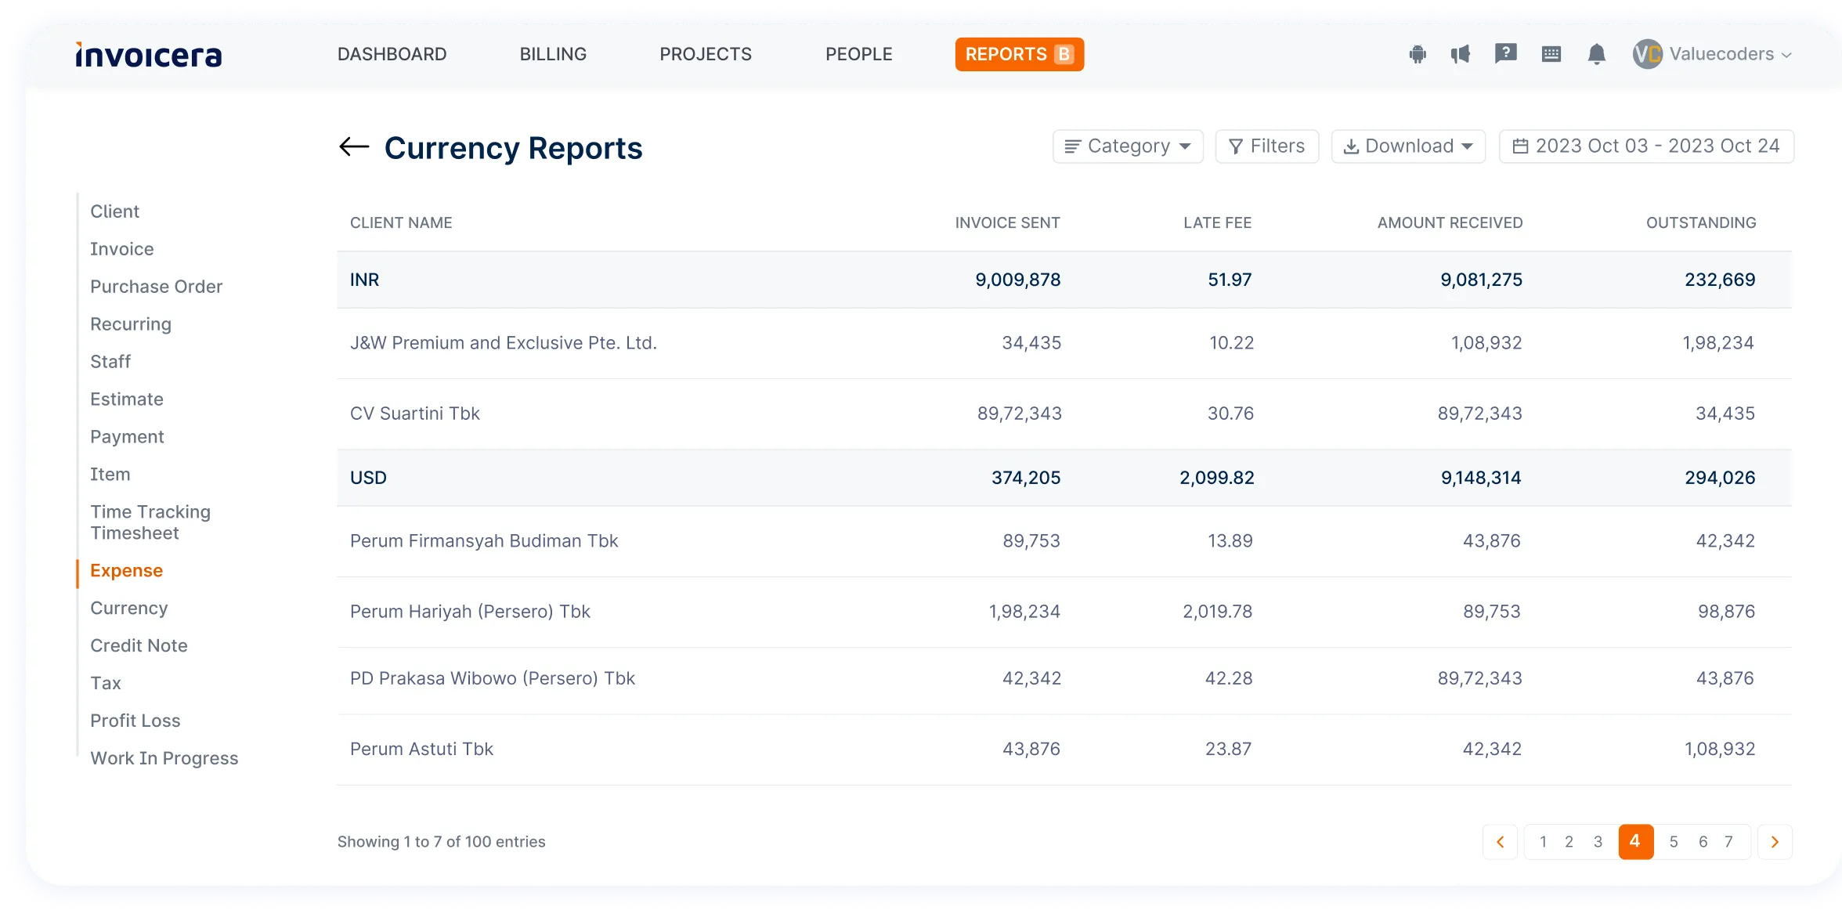The width and height of the screenshot is (1842, 914).
Task: Open Work In Progress reports
Action: pos(164,759)
